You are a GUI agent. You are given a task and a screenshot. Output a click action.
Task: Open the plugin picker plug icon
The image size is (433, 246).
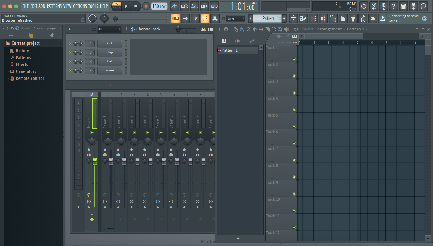pyautogui.click(x=353, y=19)
